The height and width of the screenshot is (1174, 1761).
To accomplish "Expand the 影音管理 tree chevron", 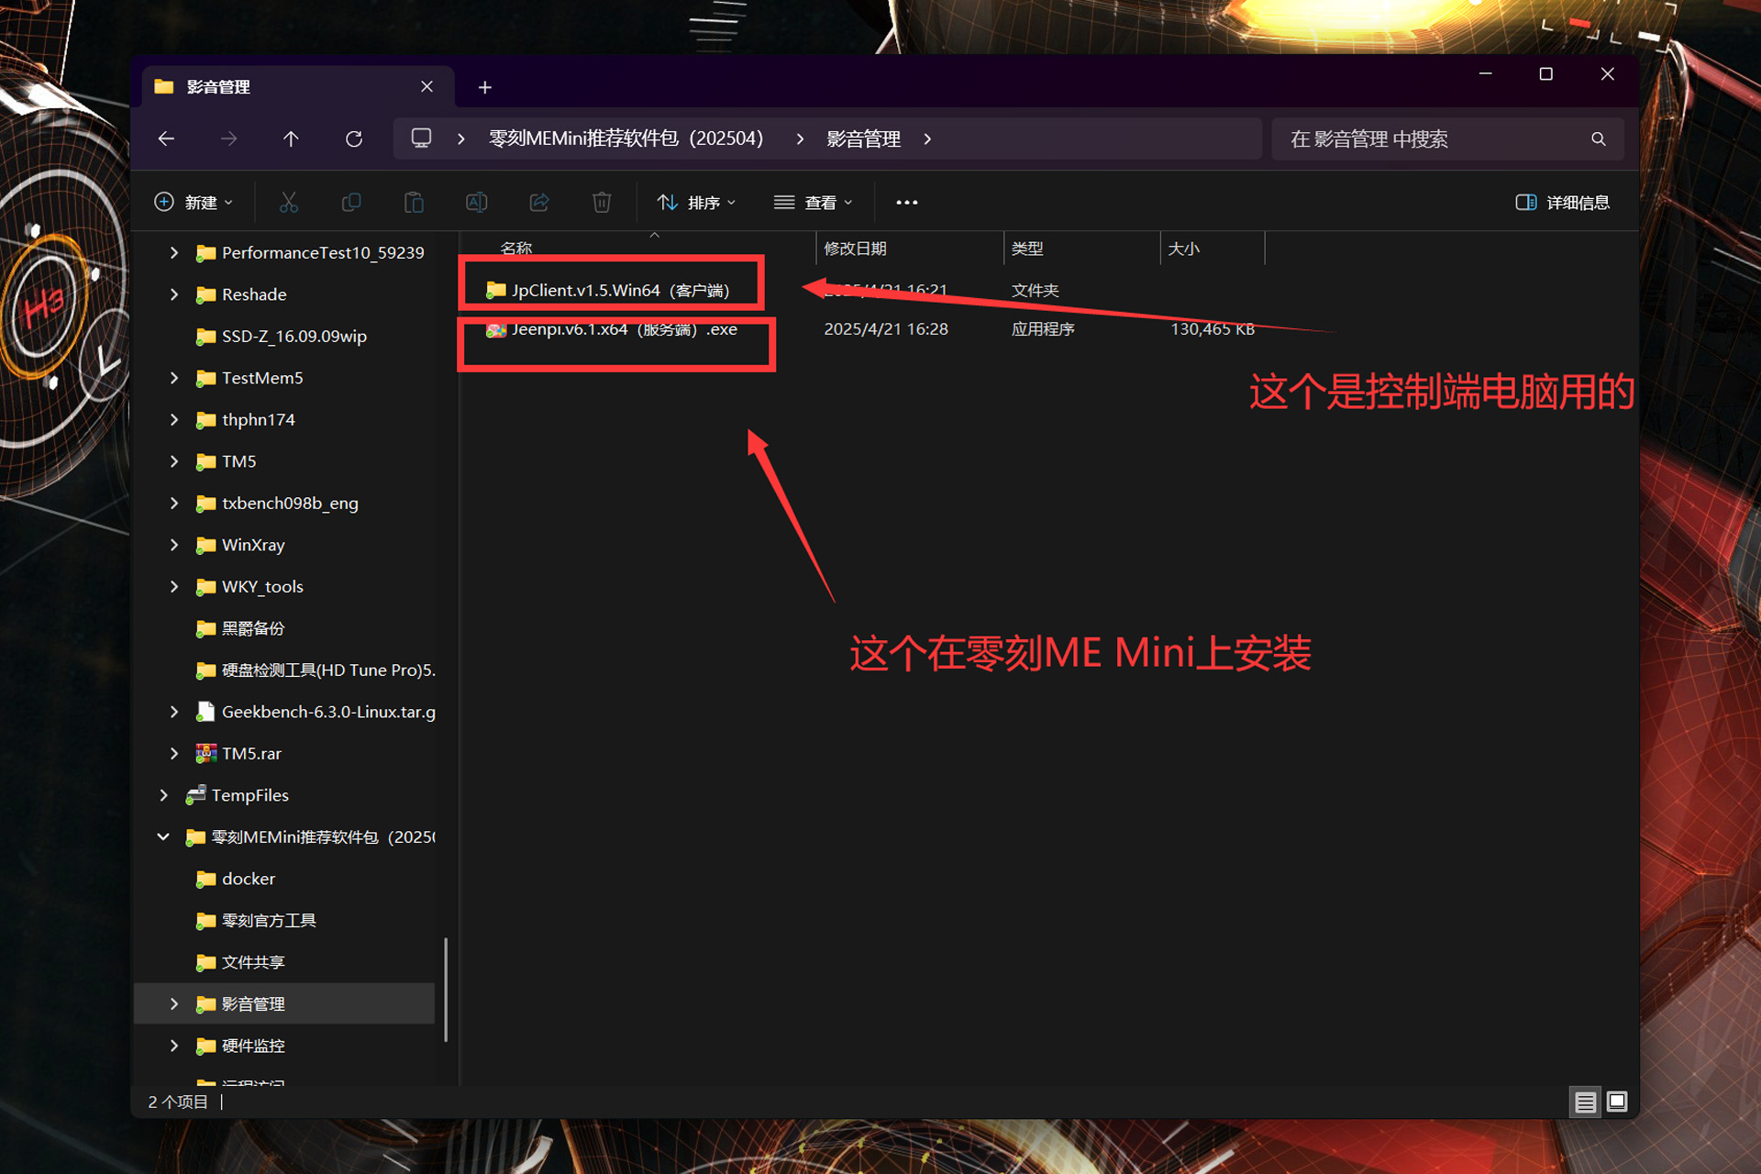I will 174,1003.
